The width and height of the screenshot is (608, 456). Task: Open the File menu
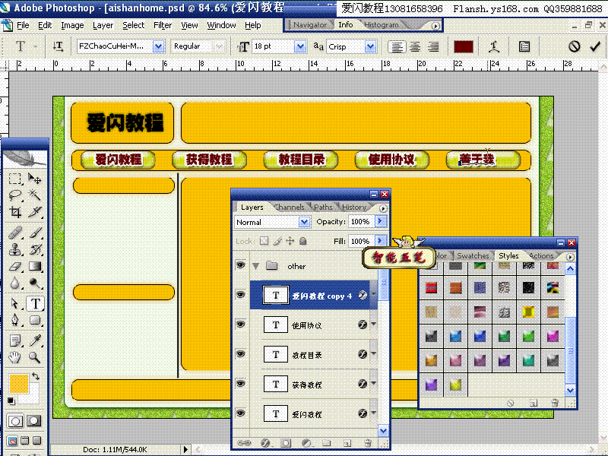[23, 25]
